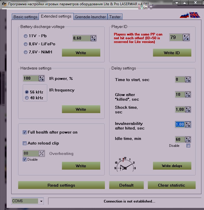Click the Invulnerability time input field
Screen dimensions: 204x210
coord(180,124)
